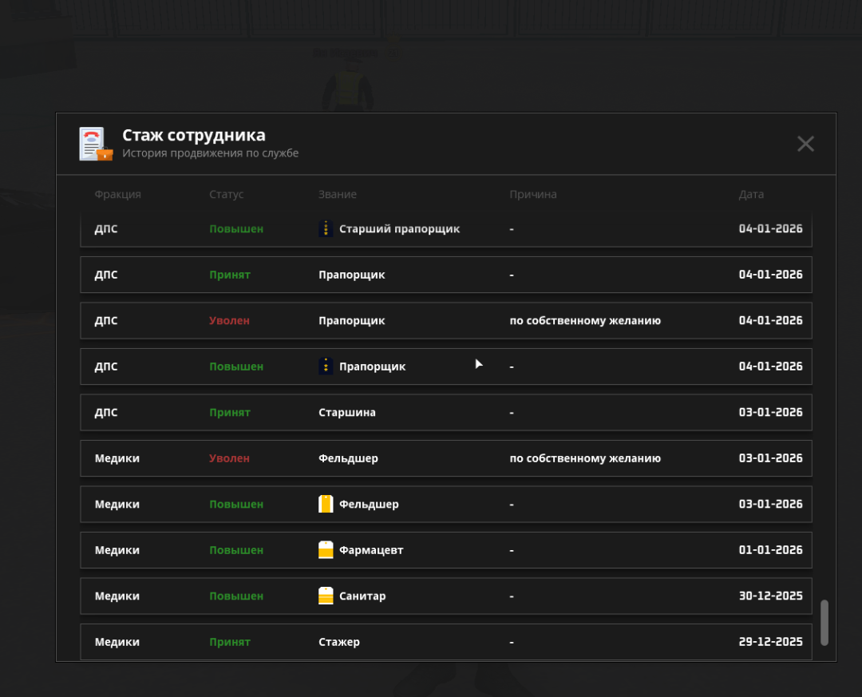
Task: Click the ДПС Принят Прапорщик row
Action: [445, 275]
